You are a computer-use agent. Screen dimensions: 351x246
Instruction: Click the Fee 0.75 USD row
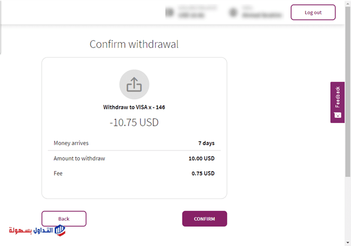coord(134,173)
